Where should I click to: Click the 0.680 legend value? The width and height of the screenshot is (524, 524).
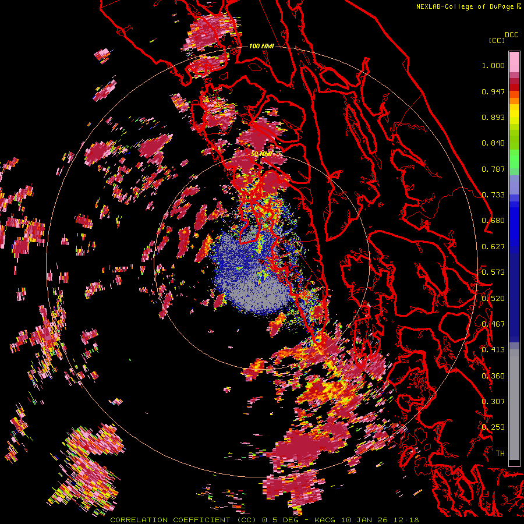[x=493, y=221]
